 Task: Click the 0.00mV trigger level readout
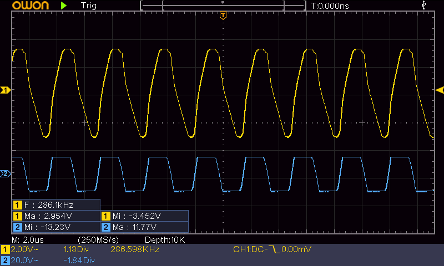click(x=296, y=249)
